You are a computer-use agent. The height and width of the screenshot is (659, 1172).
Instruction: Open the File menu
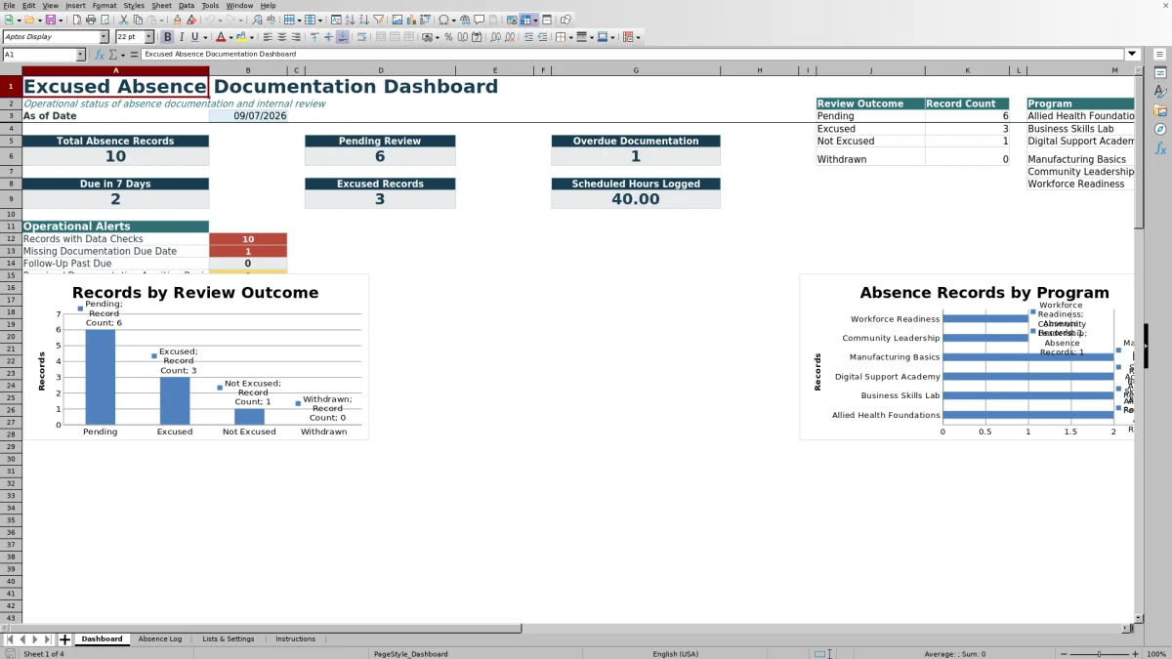coord(9,6)
